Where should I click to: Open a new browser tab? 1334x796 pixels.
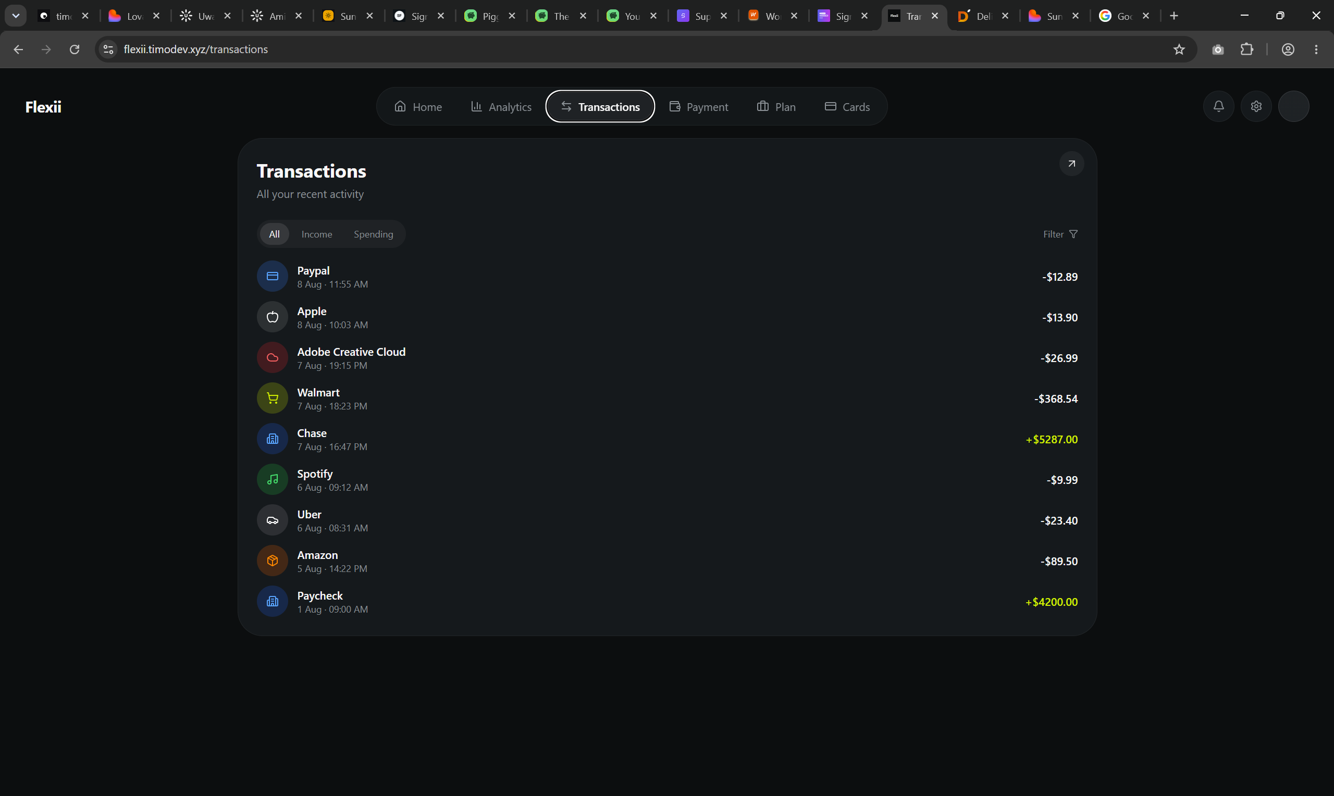1174,16
